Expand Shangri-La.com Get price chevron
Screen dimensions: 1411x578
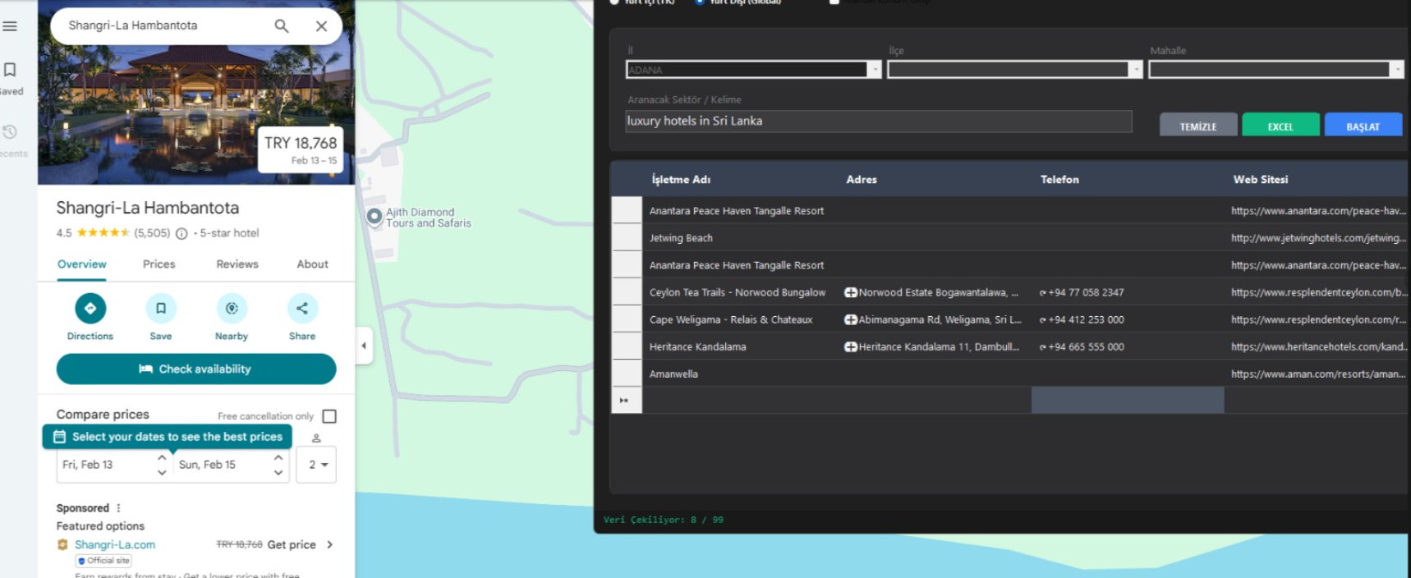click(x=329, y=544)
